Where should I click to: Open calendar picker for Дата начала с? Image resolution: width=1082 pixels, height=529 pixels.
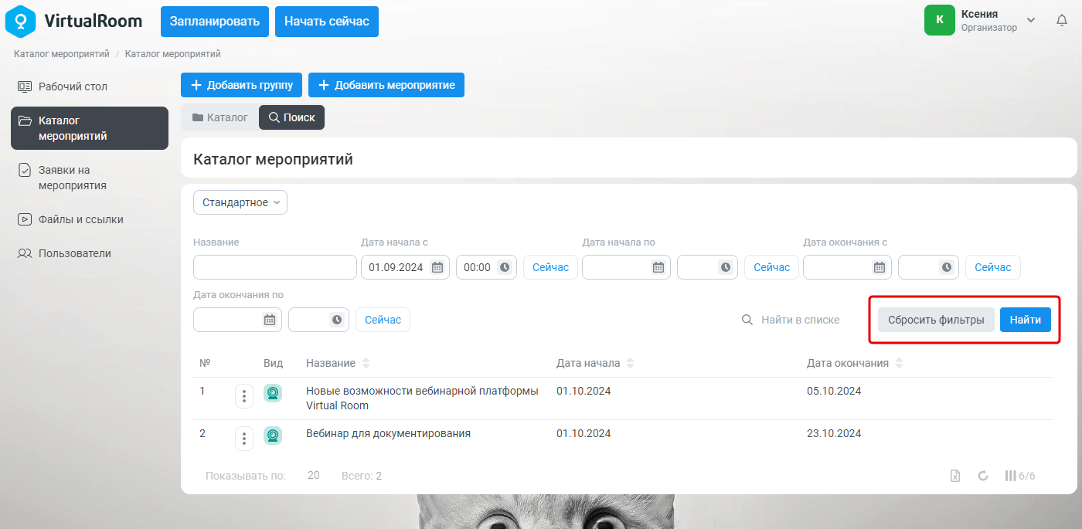[437, 267]
